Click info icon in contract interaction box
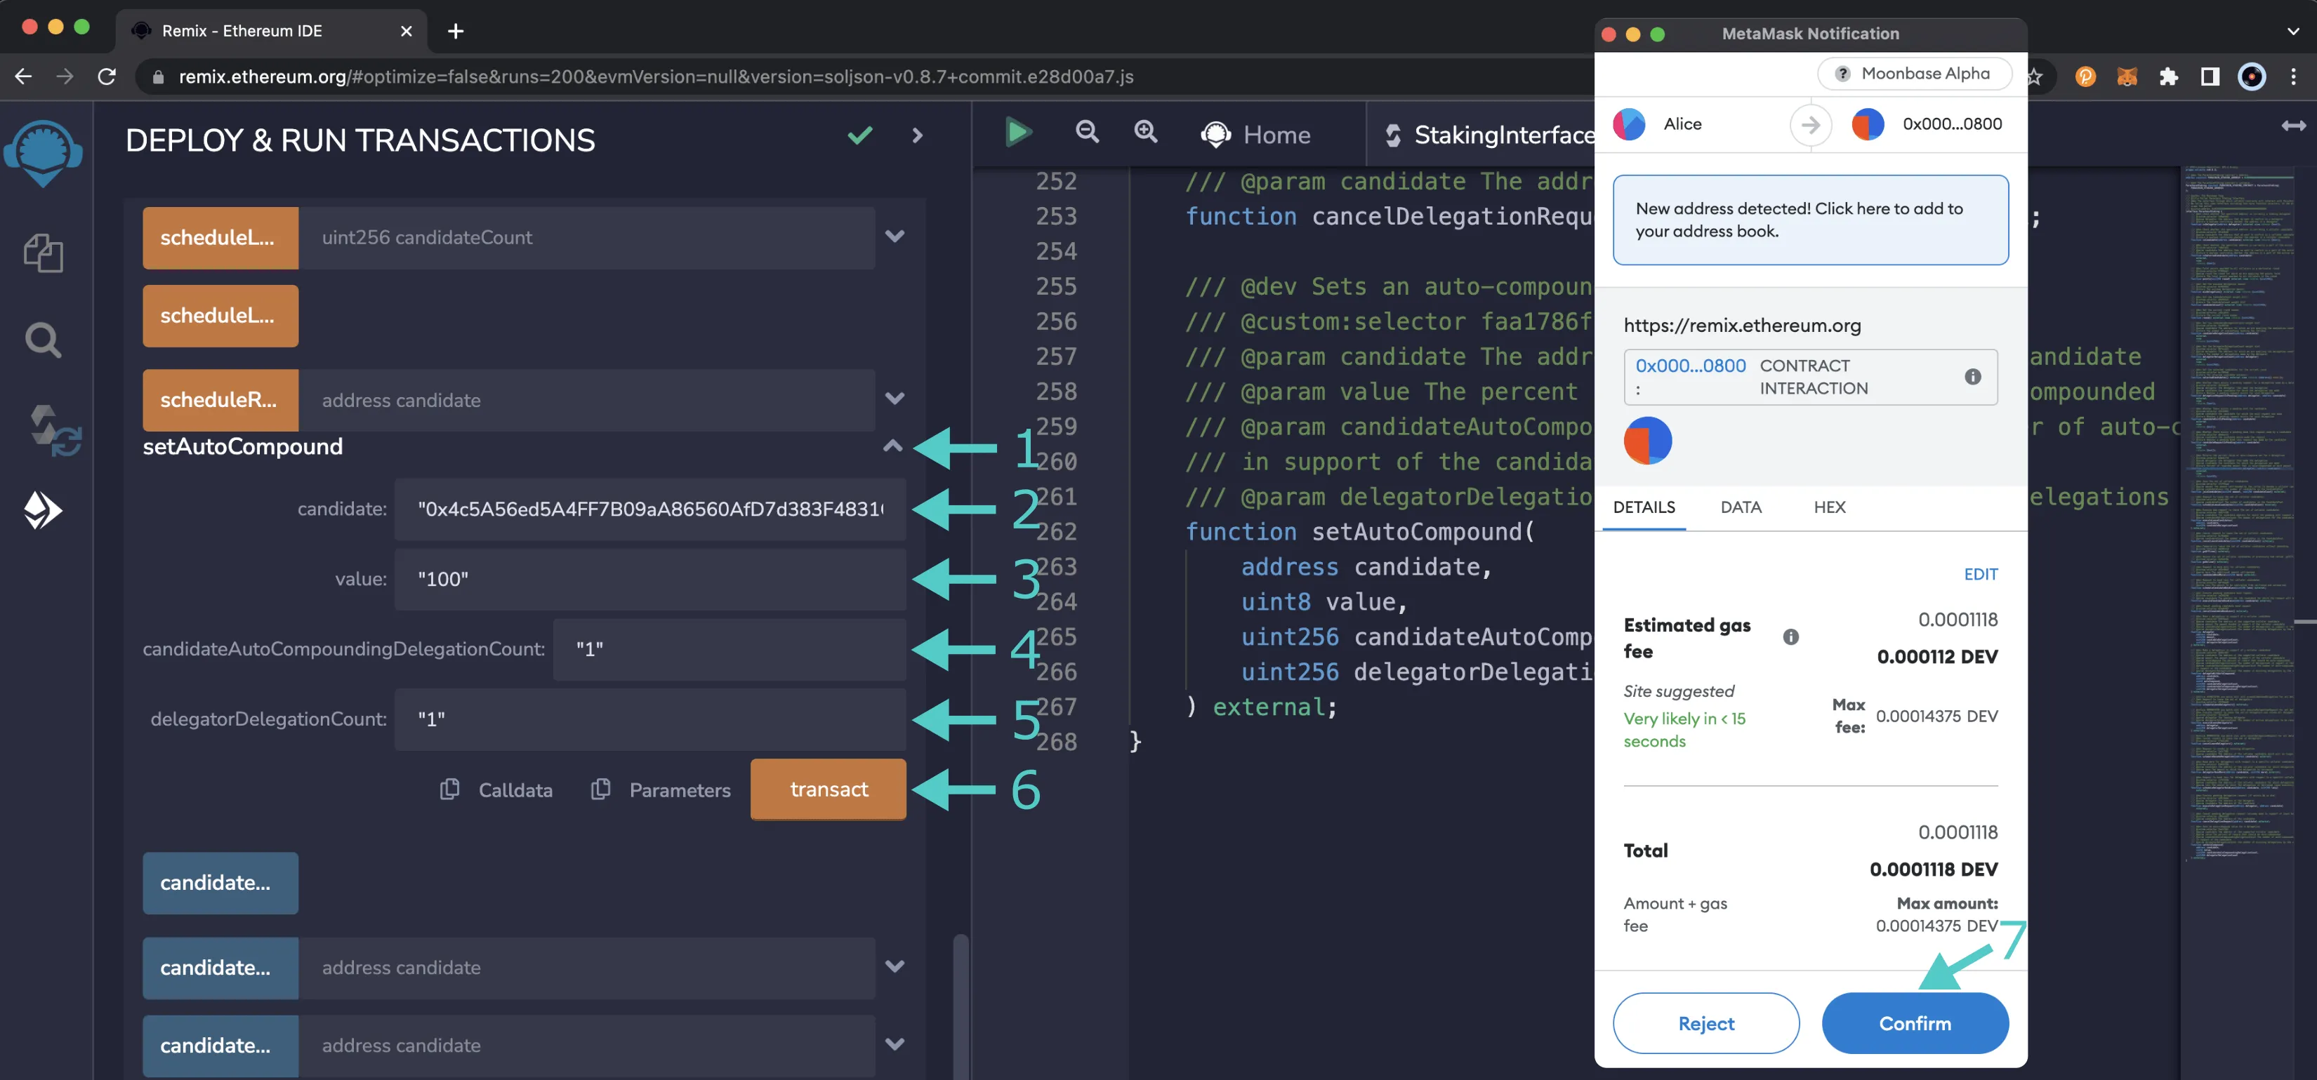 (1972, 377)
